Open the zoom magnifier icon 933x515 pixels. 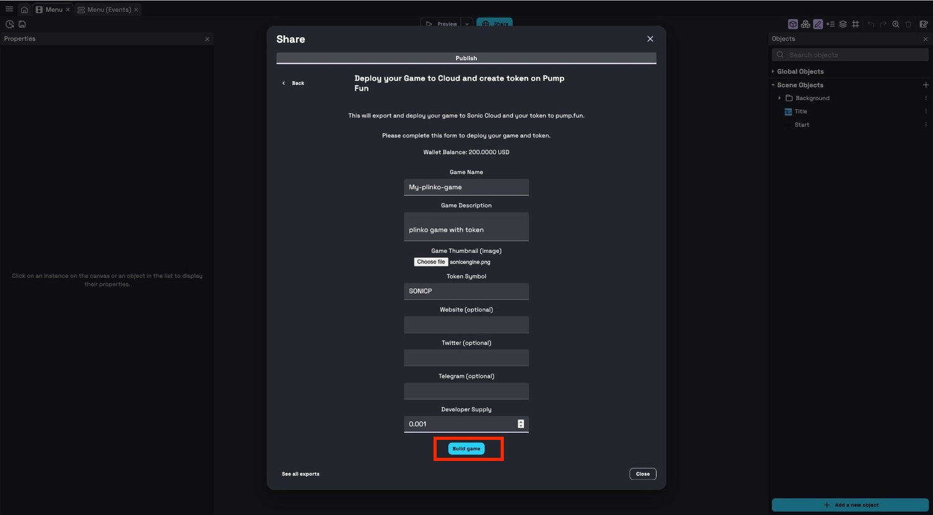pyautogui.click(x=896, y=24)
